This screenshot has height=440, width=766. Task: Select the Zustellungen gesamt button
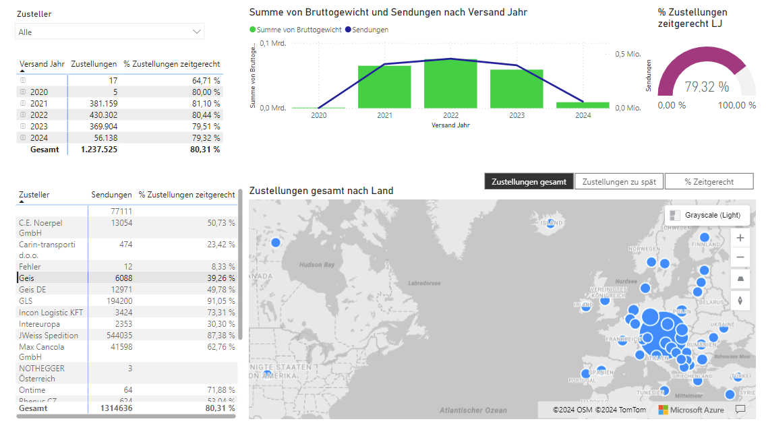point(529,182)
